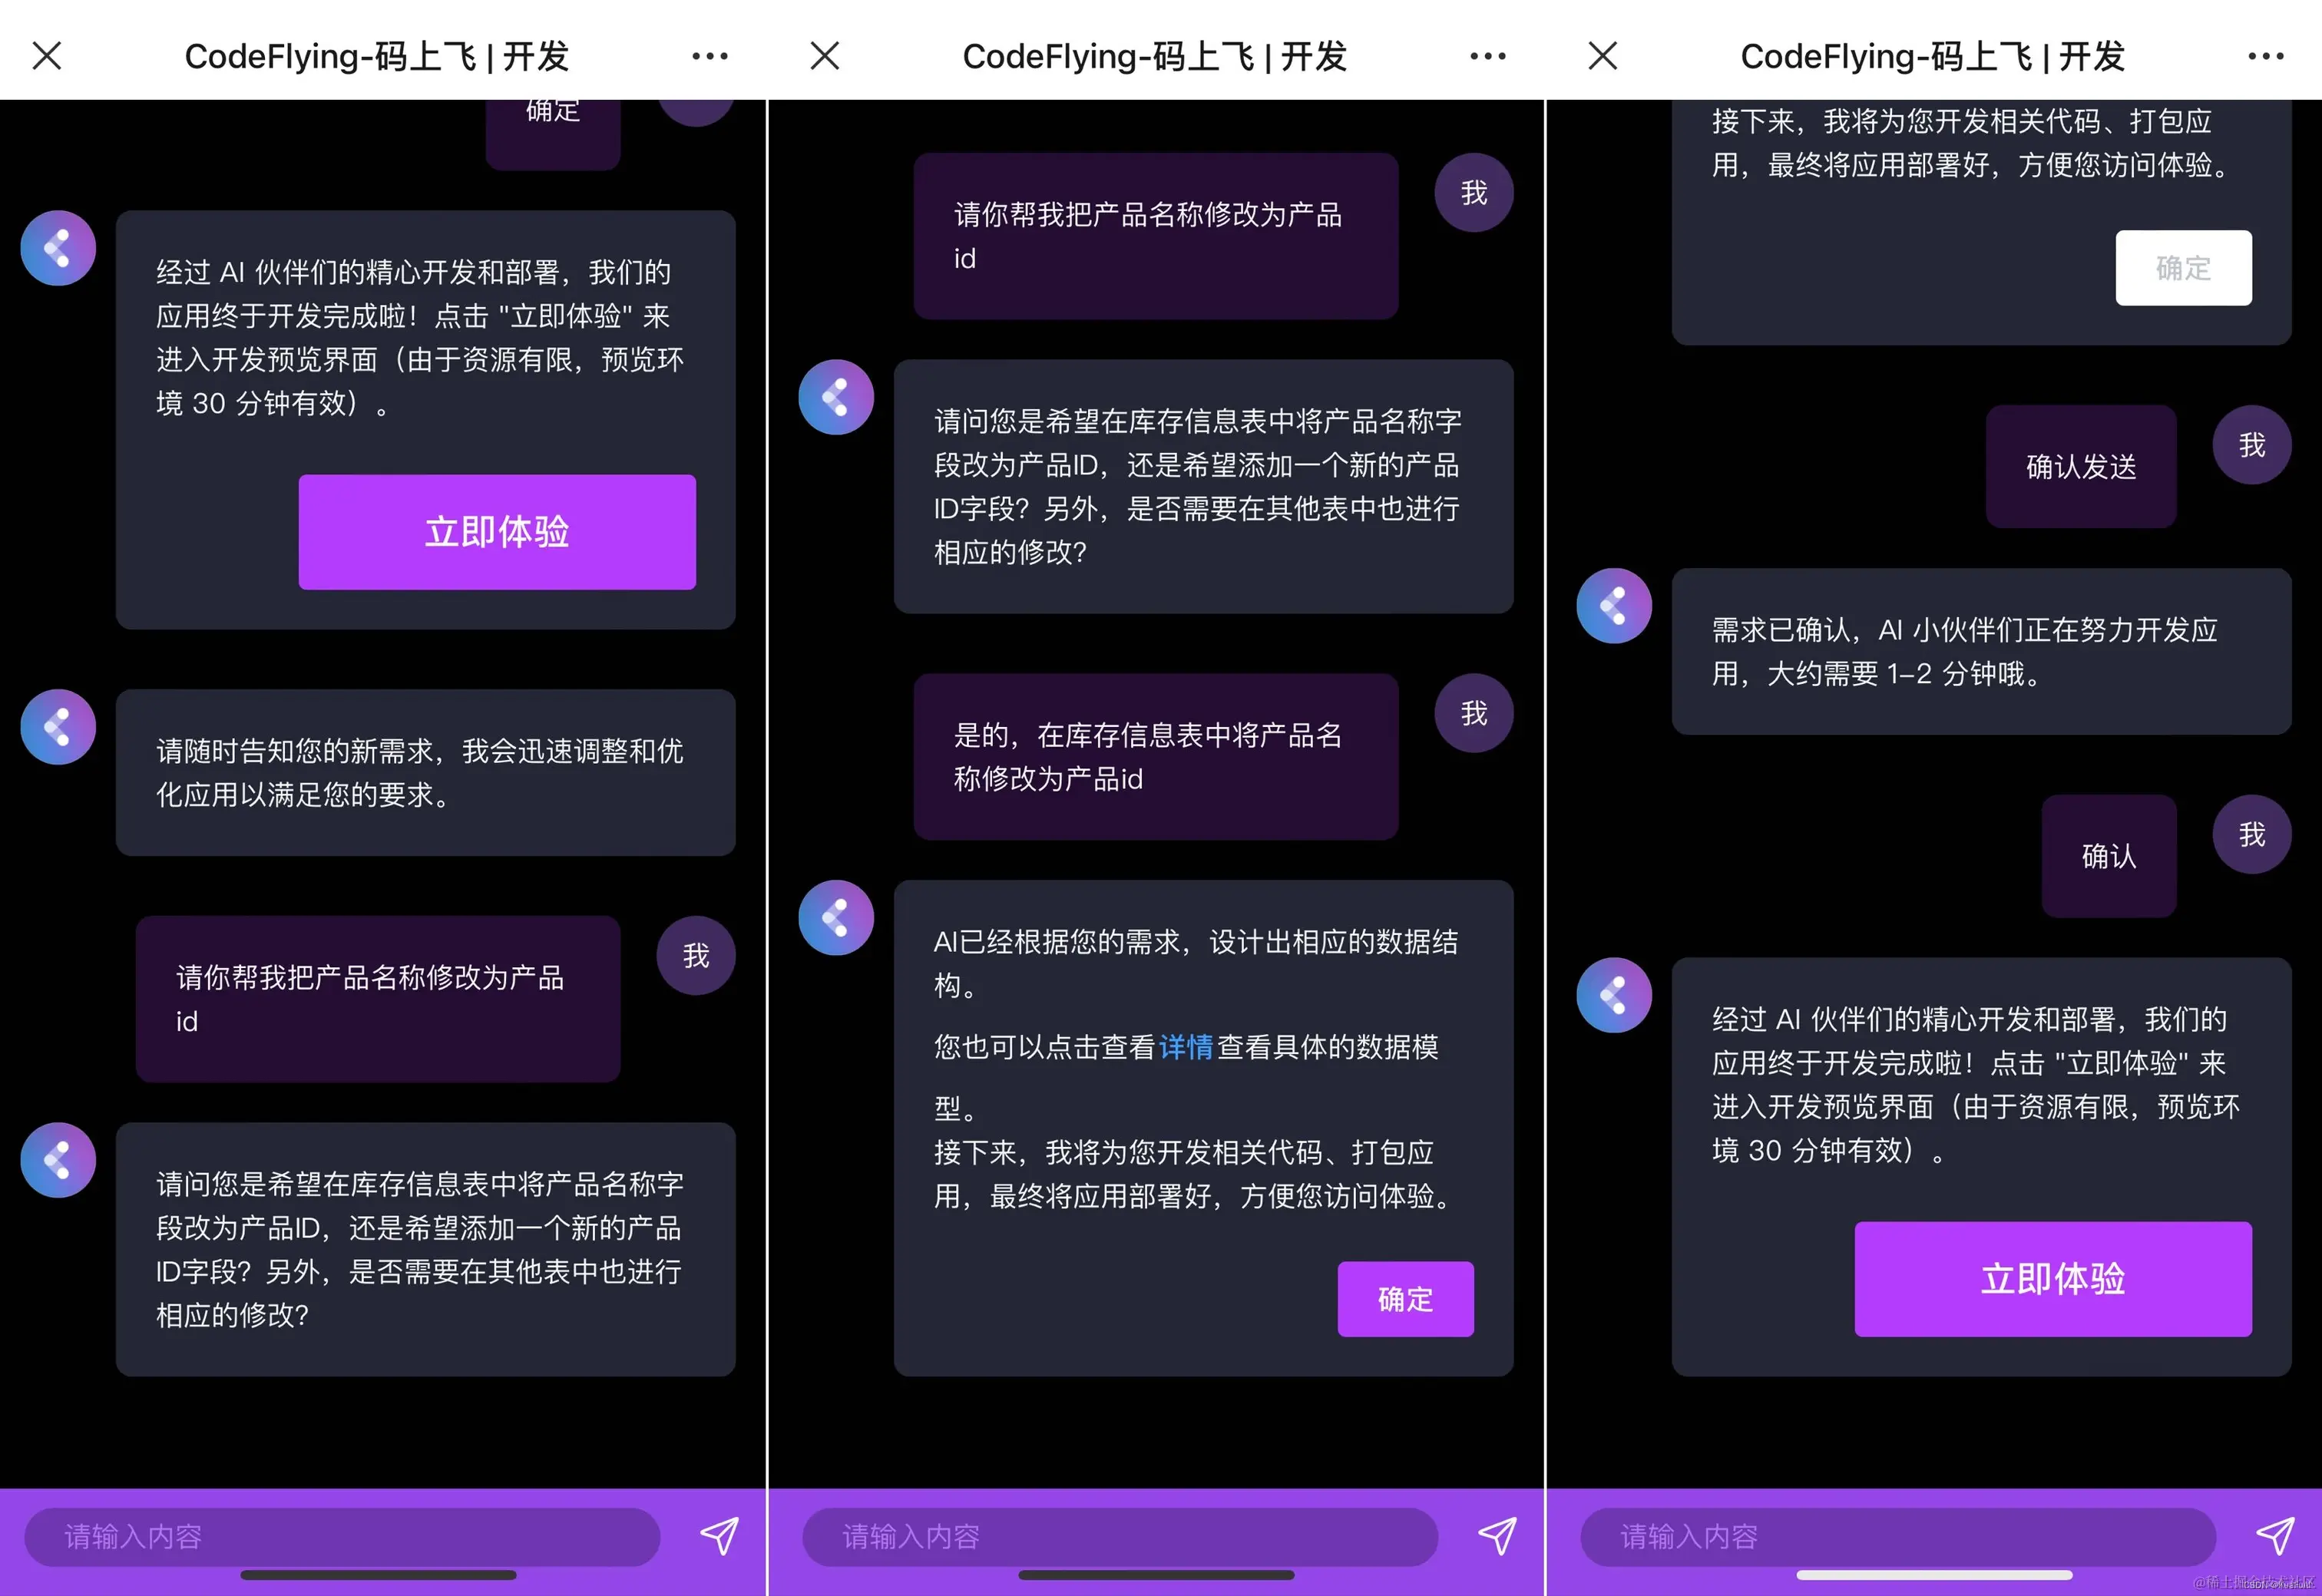The width and height of the screenshot is (2322, 1596).
Task: Close the left CodeFlying panel with X
Action: pyautogui.click(x=47, y=55)
